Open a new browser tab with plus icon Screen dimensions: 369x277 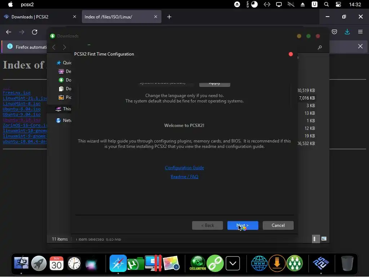tap(169, 17)
